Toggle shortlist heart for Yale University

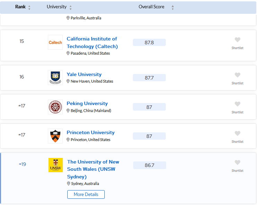point(237,75)
